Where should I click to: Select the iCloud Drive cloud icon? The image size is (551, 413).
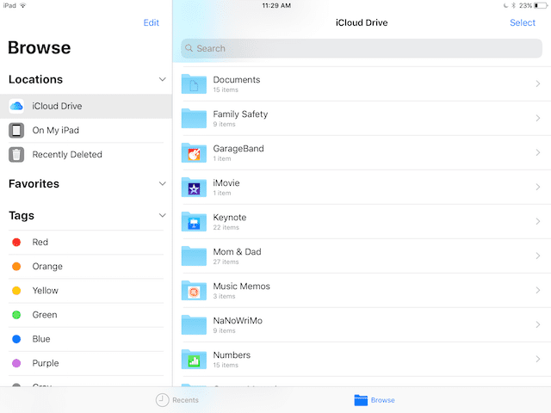[x=16, y=107]
